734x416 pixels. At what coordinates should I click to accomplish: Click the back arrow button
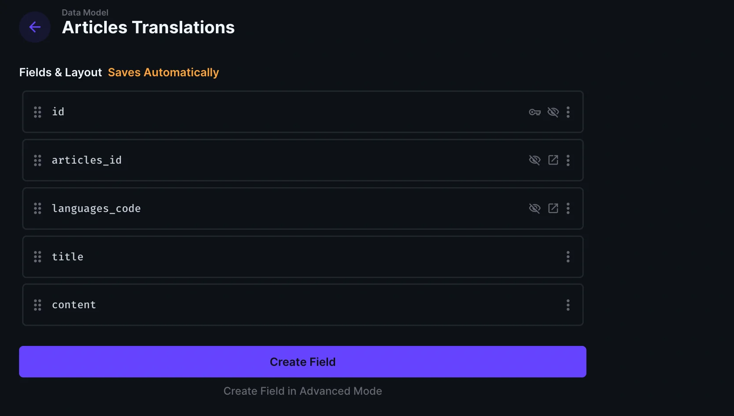pyautogui.click(x=35, y=27)
